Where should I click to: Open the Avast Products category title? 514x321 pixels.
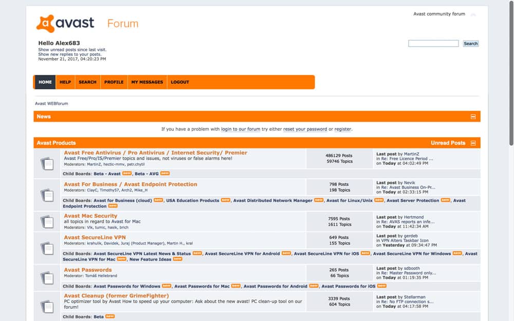[x=56, y=143]
